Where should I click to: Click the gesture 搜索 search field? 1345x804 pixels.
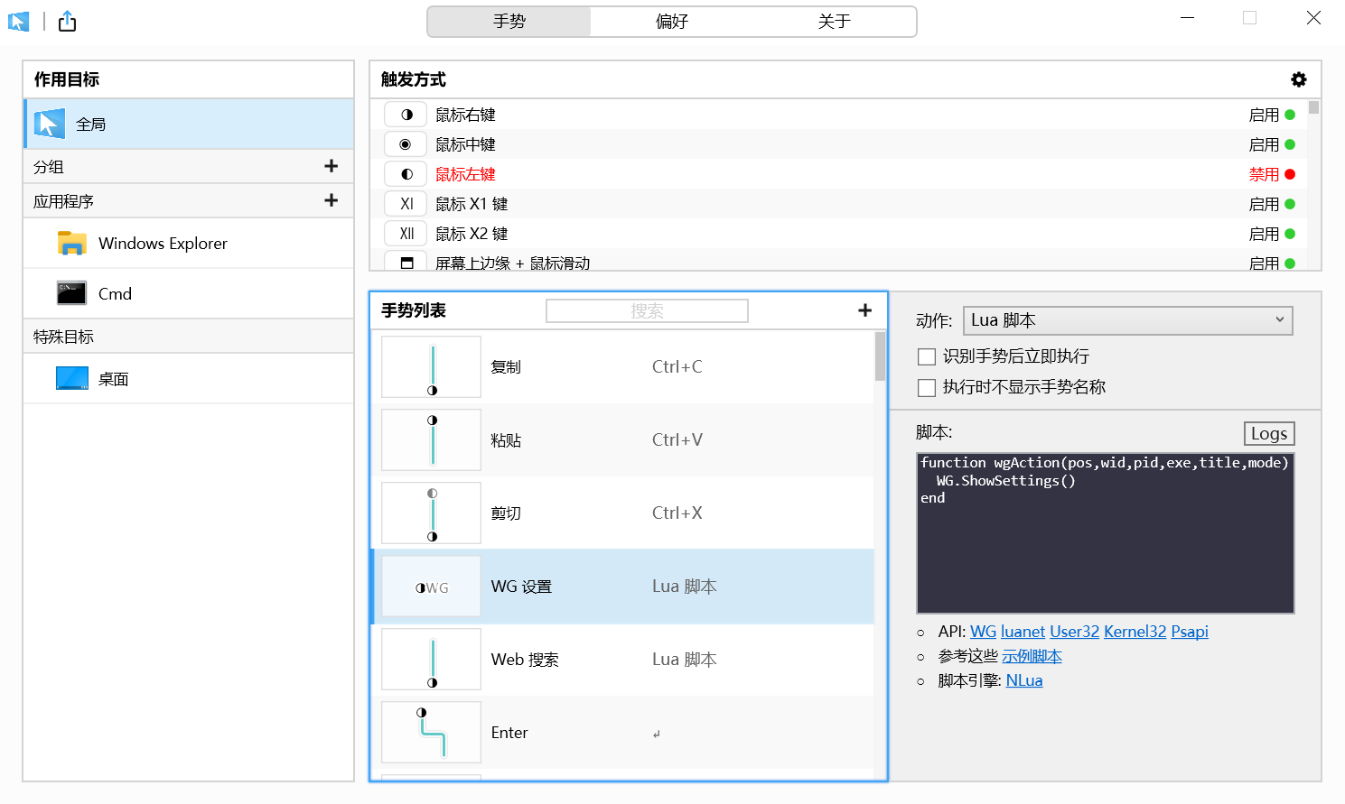[x=647, y=311]
